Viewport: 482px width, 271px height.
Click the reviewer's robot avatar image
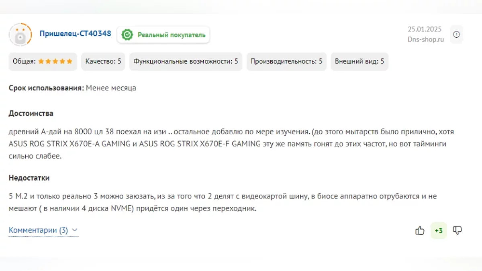coord(20,35)
